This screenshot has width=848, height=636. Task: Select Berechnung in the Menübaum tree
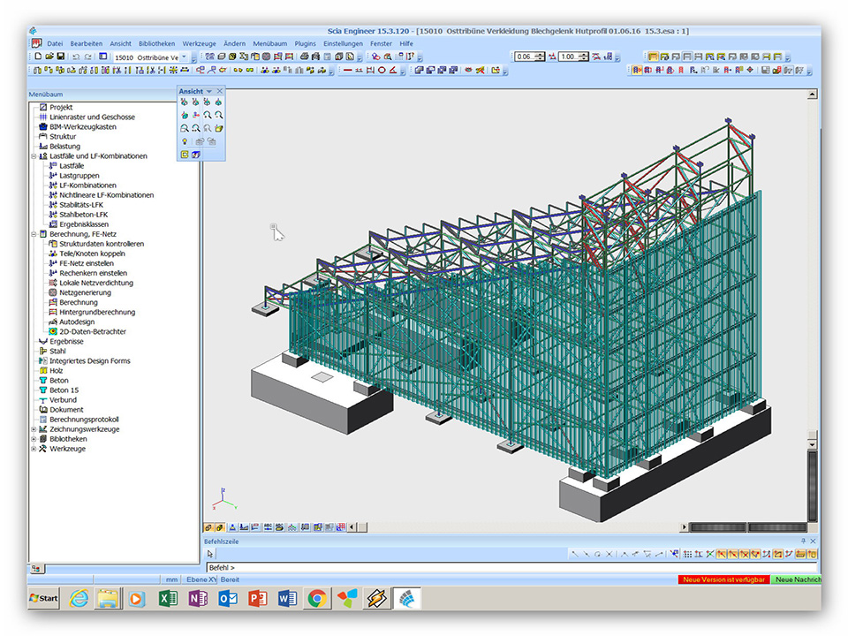[x=79, y=302]
